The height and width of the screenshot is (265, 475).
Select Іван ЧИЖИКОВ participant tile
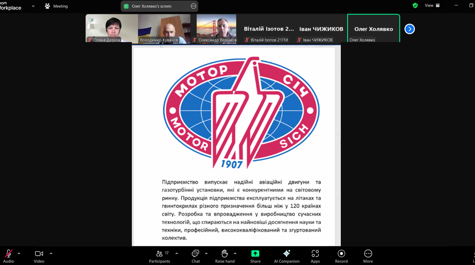click(321, 28)
